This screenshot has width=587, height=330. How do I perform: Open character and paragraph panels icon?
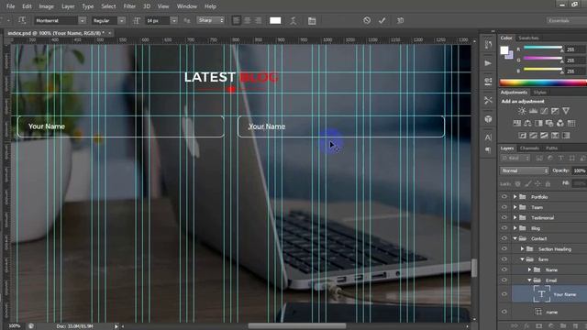tap(312, 21)
